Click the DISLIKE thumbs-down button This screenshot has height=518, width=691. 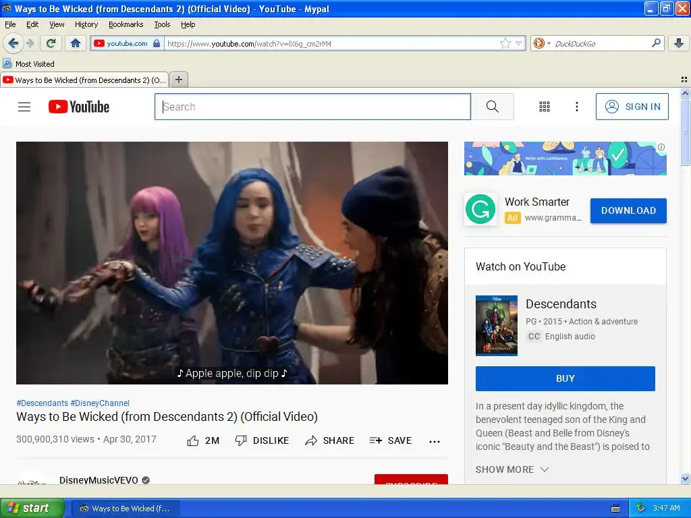[262, 440]
